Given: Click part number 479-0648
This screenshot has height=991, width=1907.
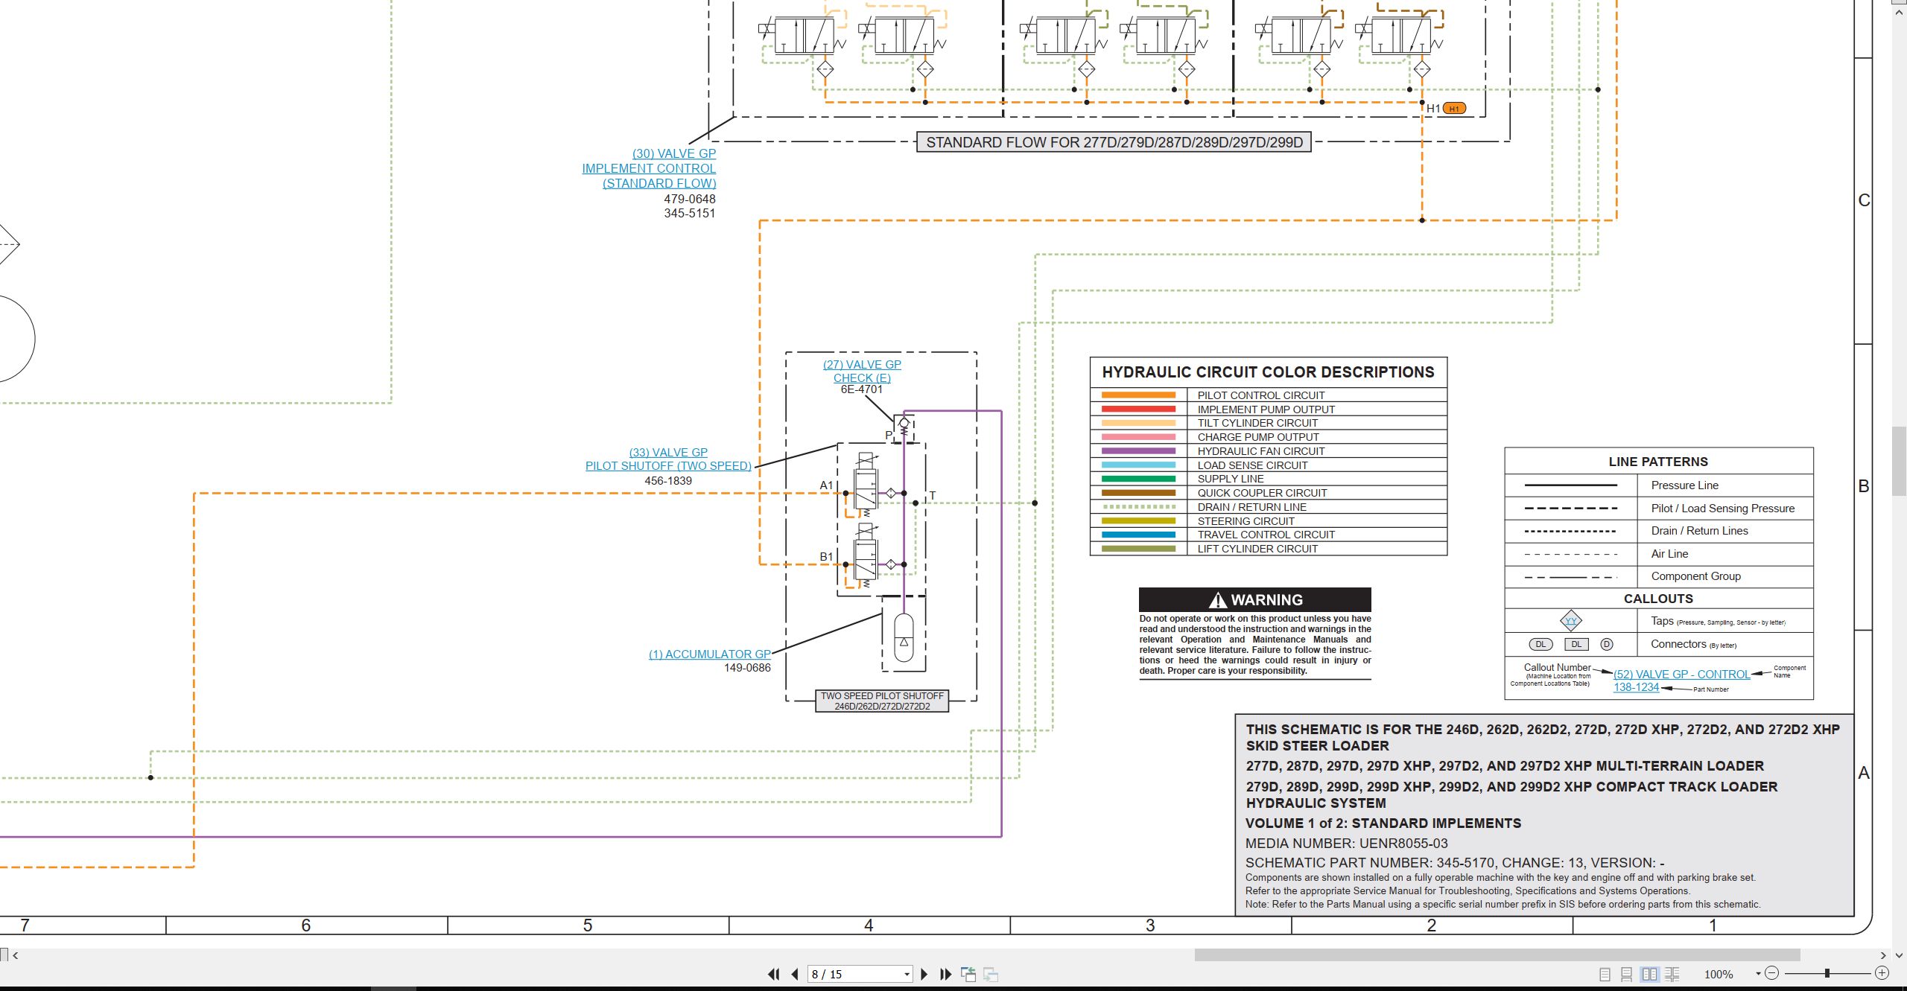Looking at the screenshot, I should (x=690, y=199).
